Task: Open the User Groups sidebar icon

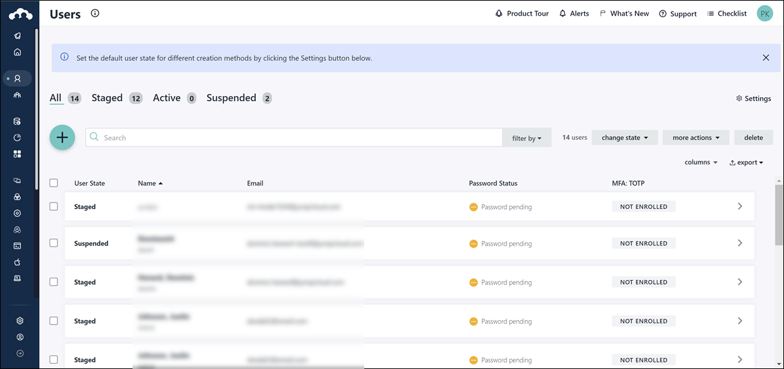Action: tap(18, 95)
